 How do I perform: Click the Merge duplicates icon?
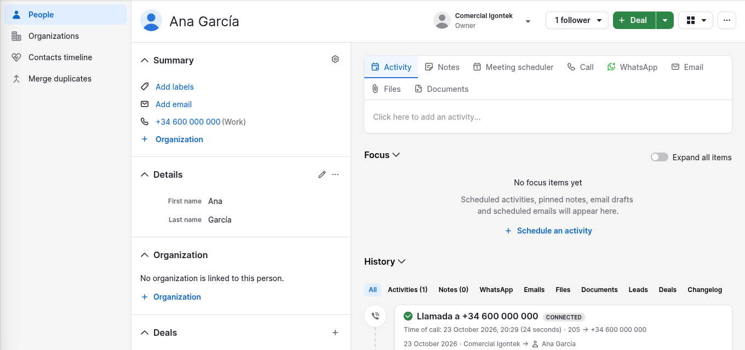(x=16, y=79)
